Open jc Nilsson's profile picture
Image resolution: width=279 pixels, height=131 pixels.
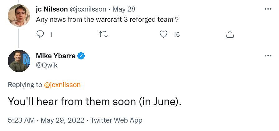[x=19, y=16]
